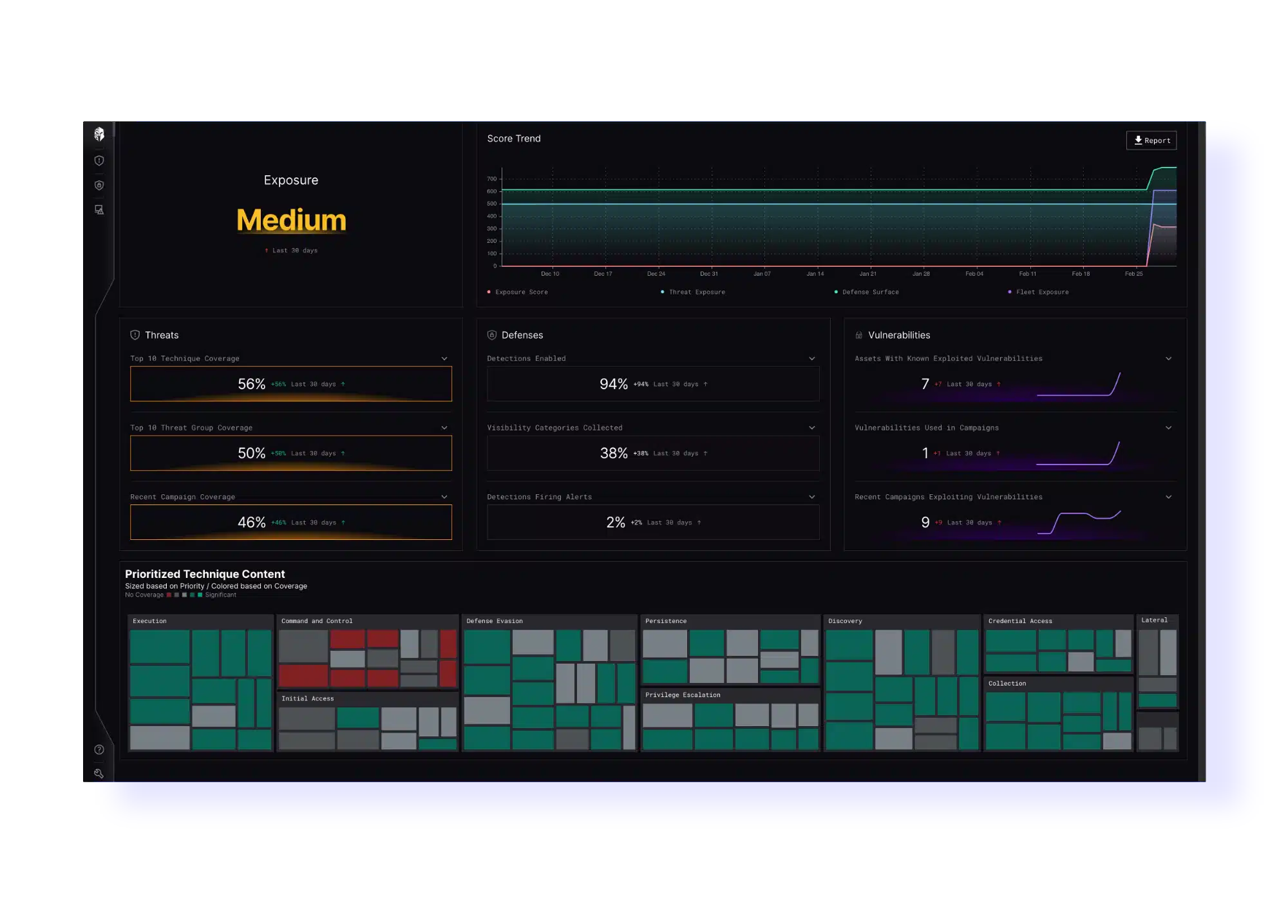This screenshot has width=1288, height=902.
Task: Click the shield icon beside Threats heading
Action: point(135,335)
